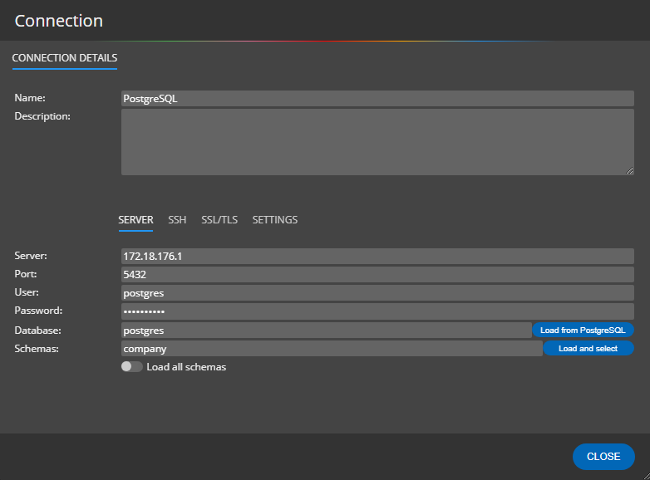The height and width of the screenshot is (480, 650).
Task: Open the SETTINGS tab
Action: tap(275, 220)
